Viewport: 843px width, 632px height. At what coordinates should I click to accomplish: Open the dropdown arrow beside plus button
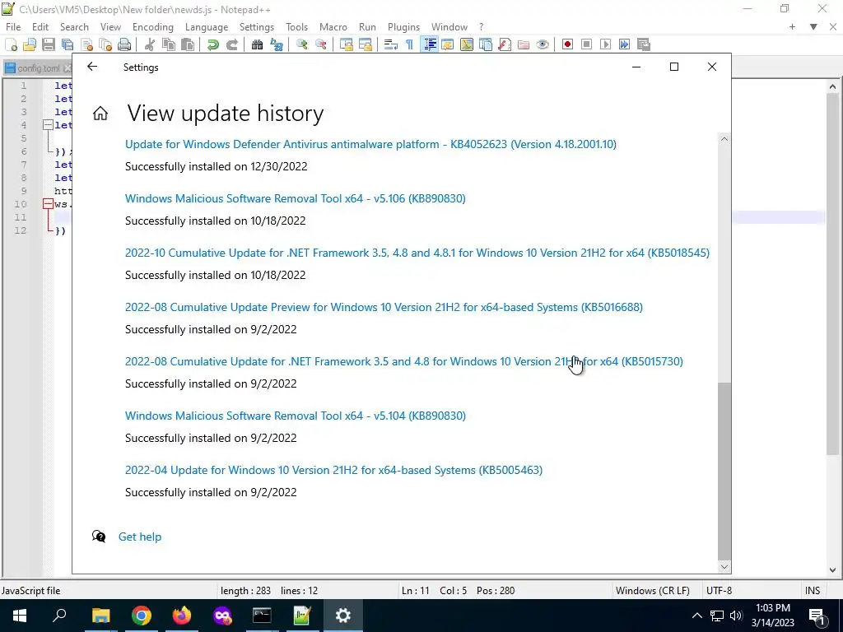(x=813, y=27)
